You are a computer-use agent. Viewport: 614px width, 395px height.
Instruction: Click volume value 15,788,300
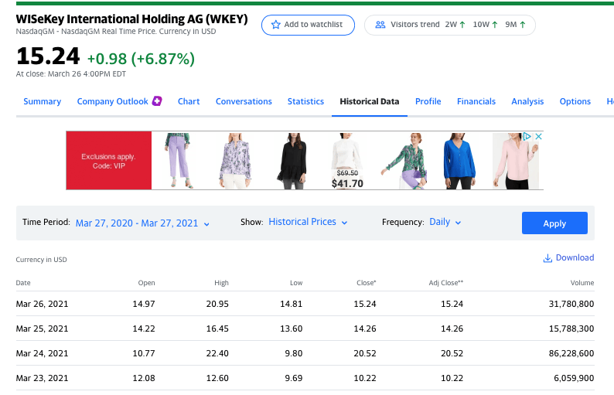pos(571,329)
